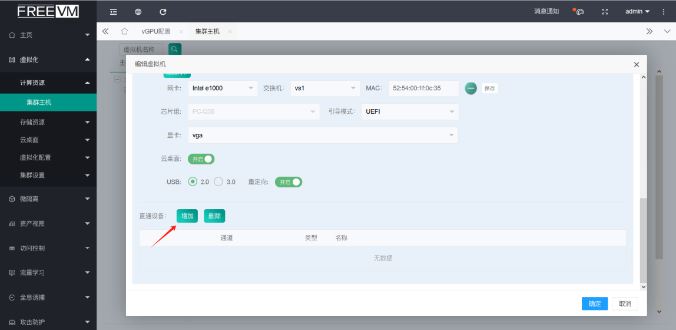Toggle fullscreen mode icon
The height and width of the screenshot is (330, 676).
(605, 12)
